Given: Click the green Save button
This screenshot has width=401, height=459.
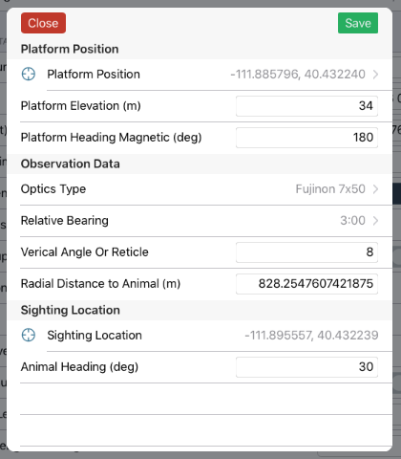Looking at the screenshot, I should [358, 23].
